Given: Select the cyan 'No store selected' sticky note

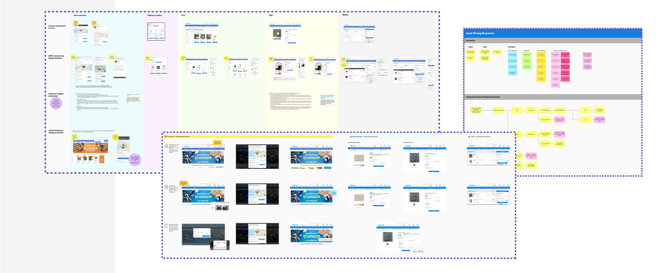Looking at the screenshot, I should [x=512, y=55].
